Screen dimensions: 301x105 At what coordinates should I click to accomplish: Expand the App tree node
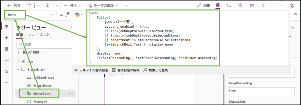[18, 62]
